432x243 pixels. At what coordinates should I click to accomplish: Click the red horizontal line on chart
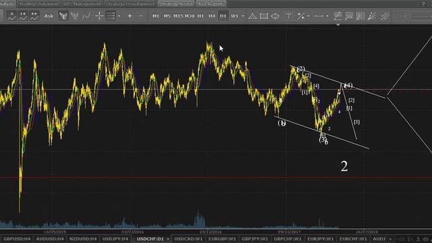216,177
